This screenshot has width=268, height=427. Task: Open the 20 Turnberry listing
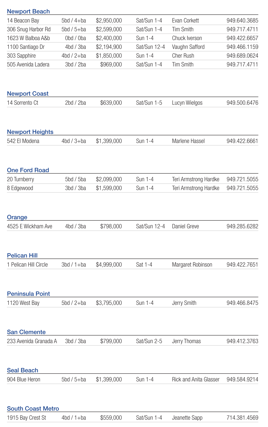click(20, 180)
